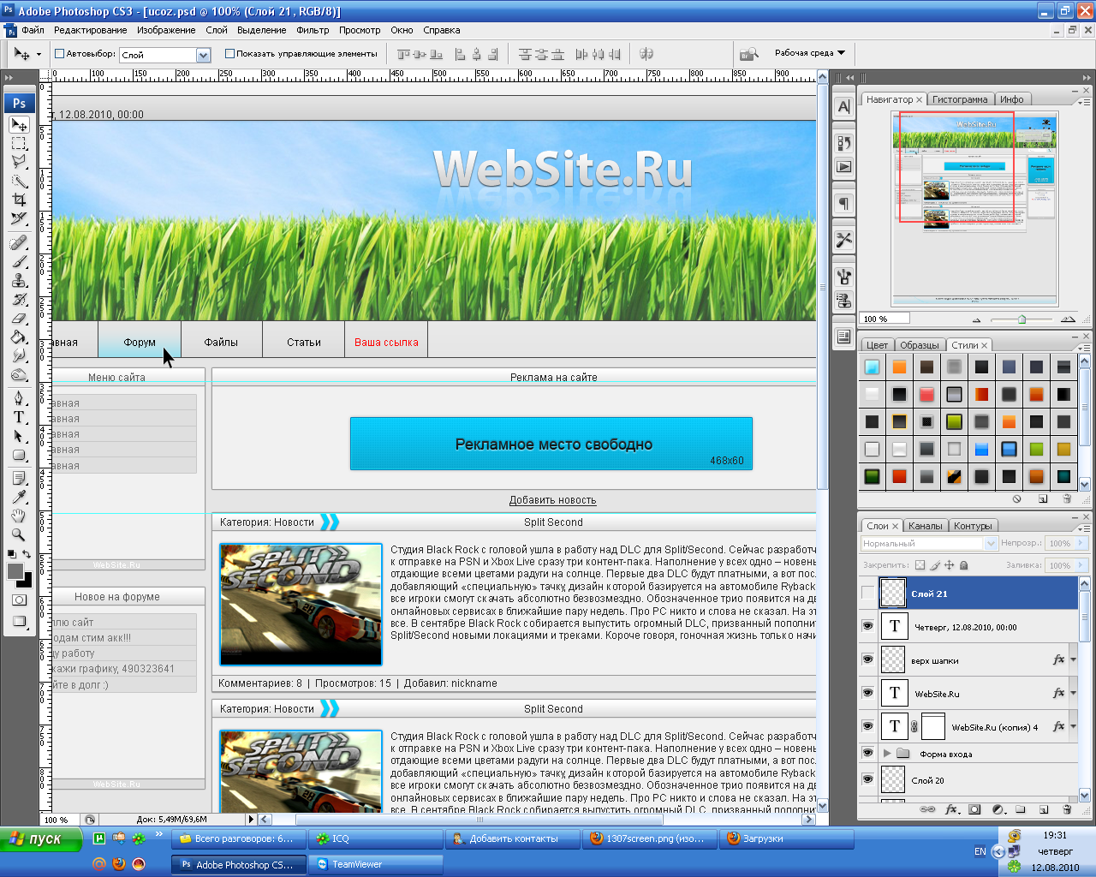Select the Crop tool
Viewport: 1096px width, 877px height.
[x=19, y=200]
